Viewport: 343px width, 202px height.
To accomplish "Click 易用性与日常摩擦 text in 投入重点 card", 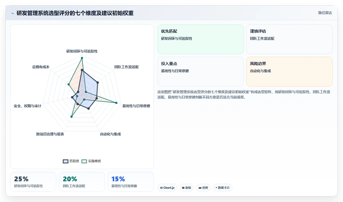I will click(x=175, y=71).
